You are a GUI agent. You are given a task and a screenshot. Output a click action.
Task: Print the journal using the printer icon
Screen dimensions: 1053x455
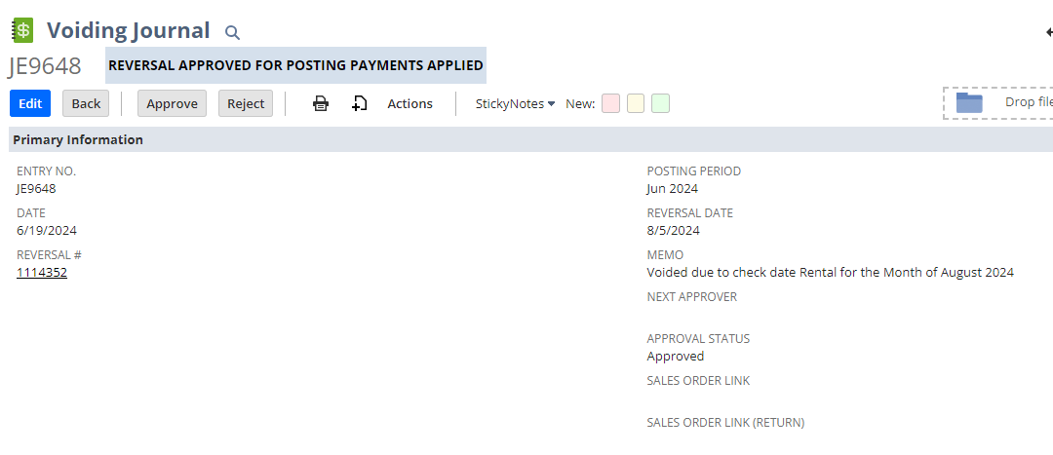pyautogui.click(x=321, y=103)
